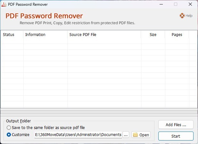The width and height of the screenshot is (198, 144).
Task: Click the Add Files button
Action: [x=176, y=125]
